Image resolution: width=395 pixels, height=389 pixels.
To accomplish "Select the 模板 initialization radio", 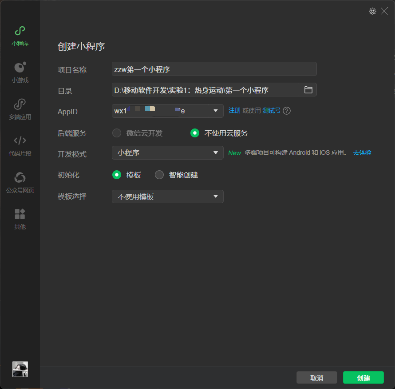I will click(117, 175).
